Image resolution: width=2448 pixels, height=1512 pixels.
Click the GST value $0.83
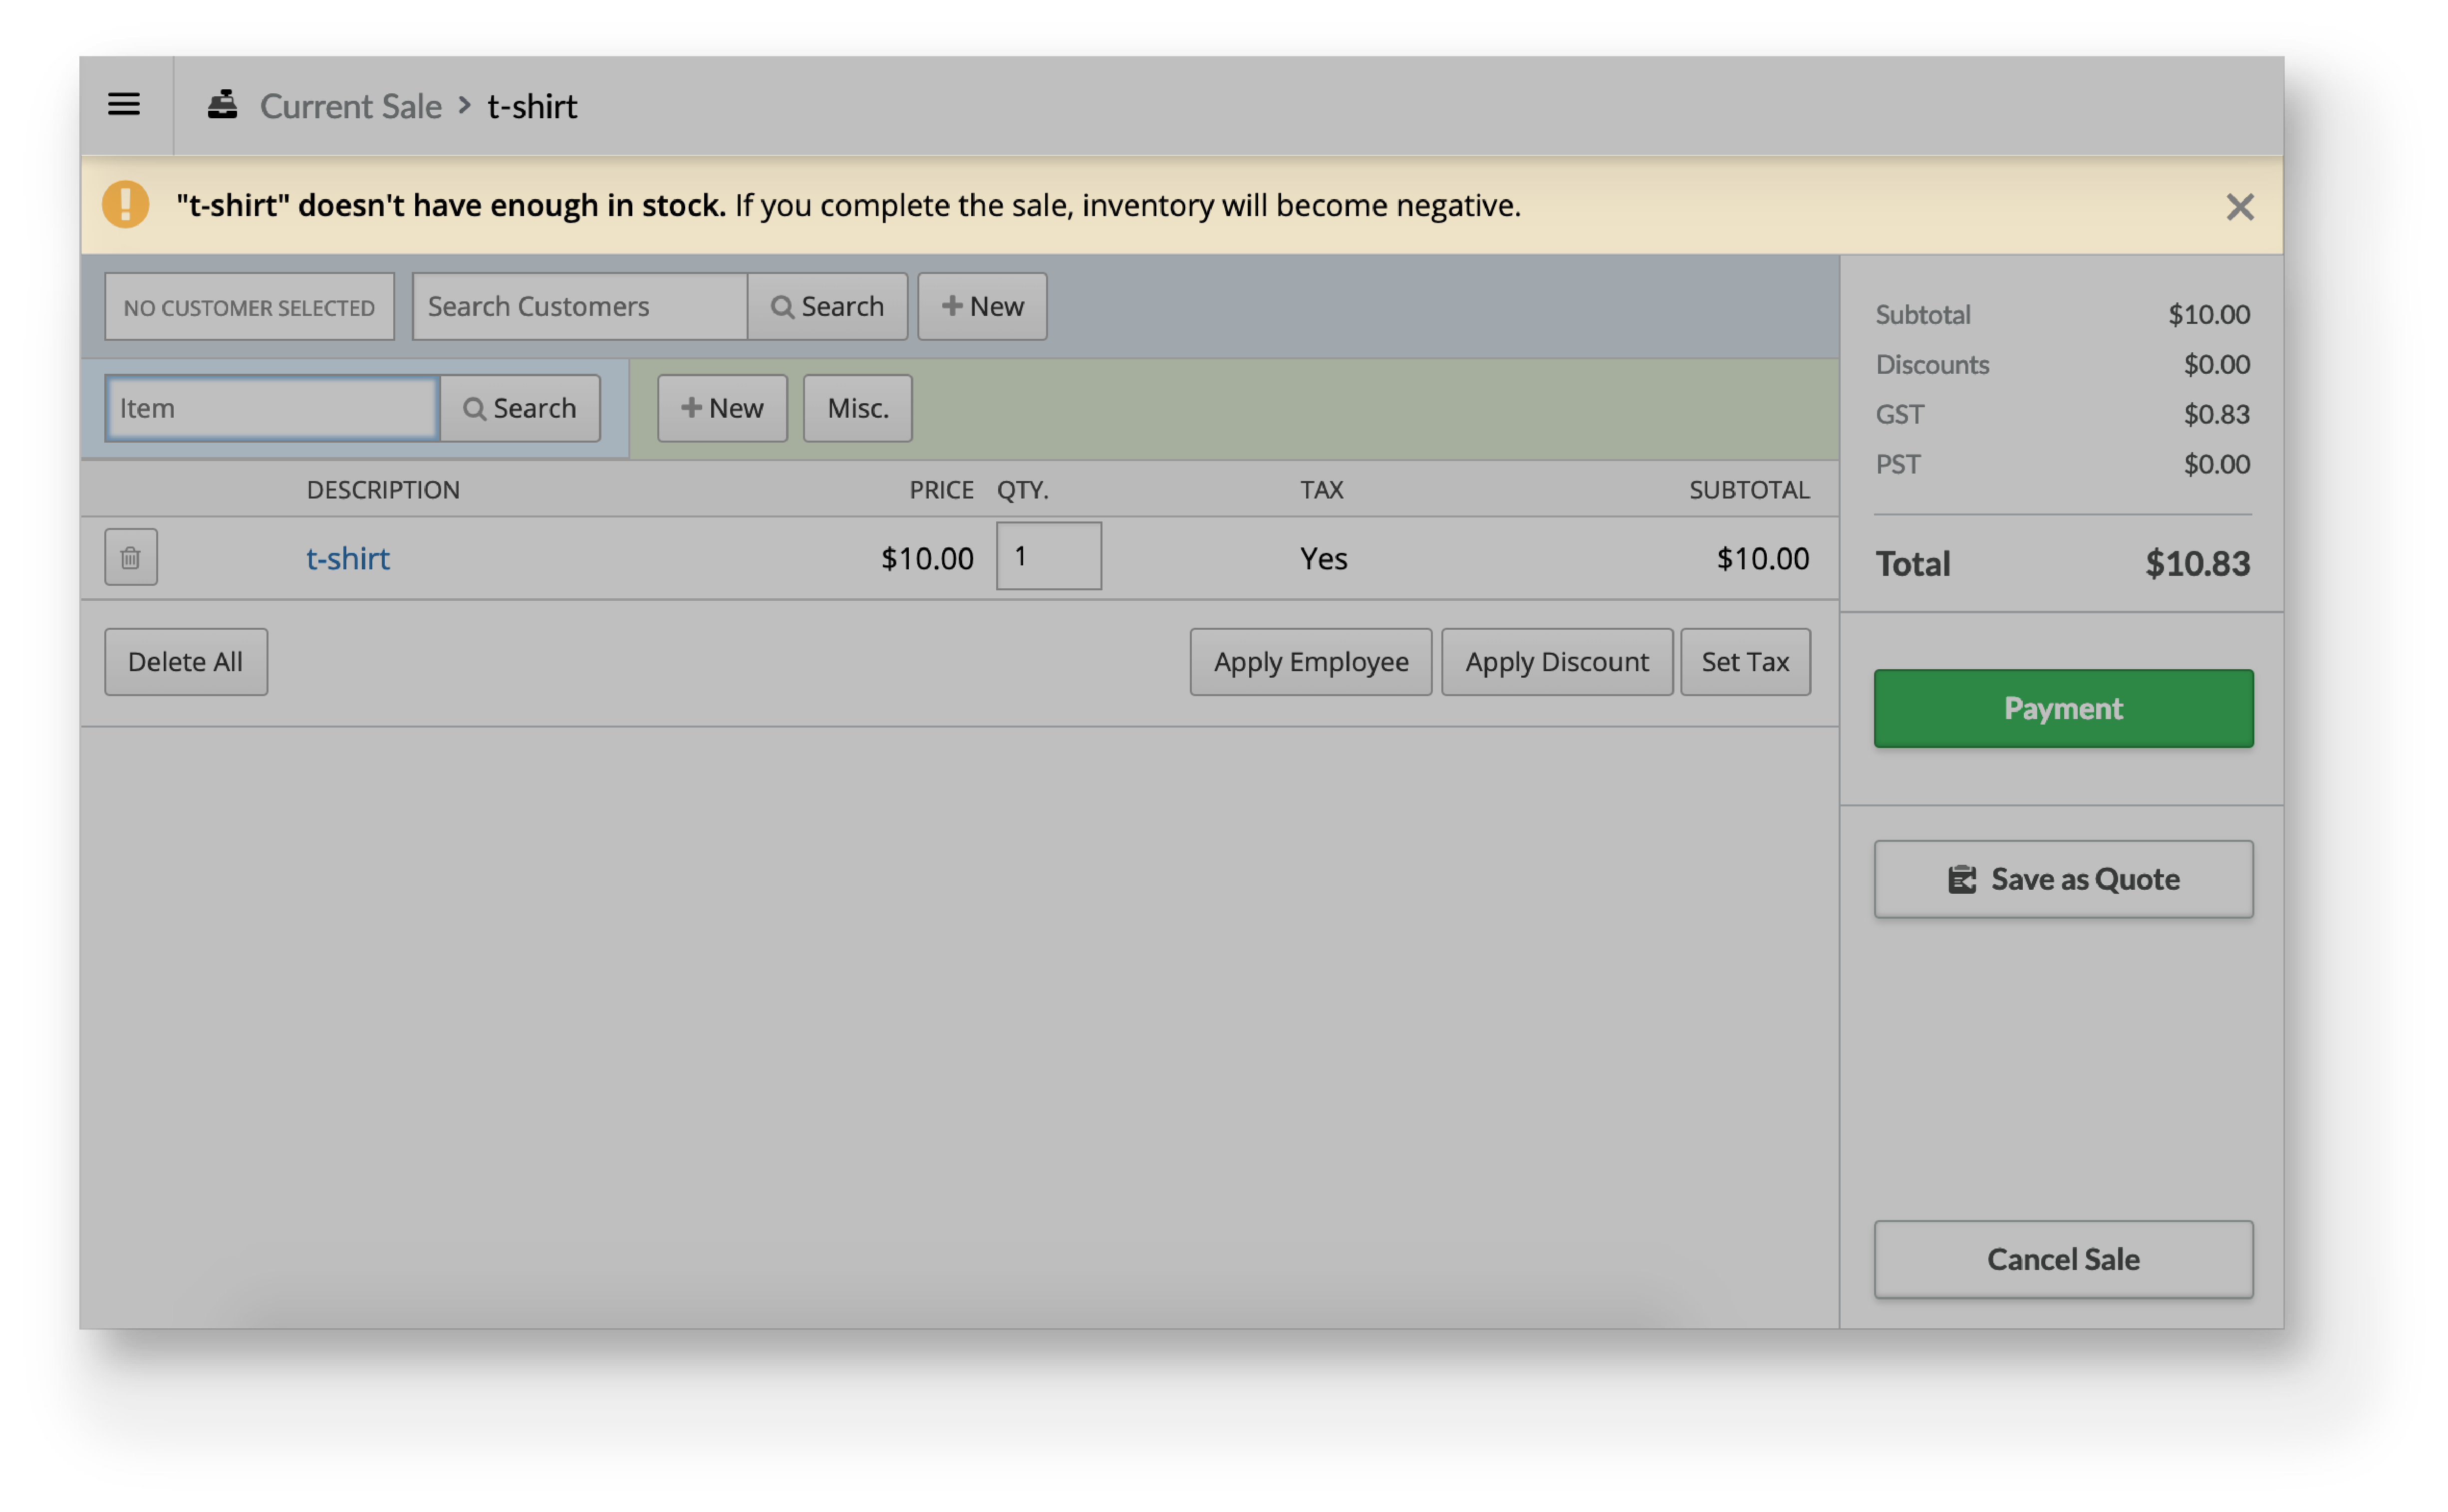pos(2217,414)
